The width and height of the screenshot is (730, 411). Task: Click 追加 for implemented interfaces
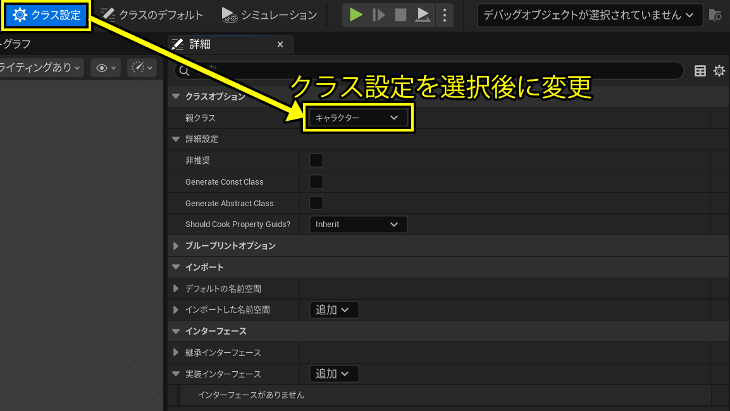pyautogui.click(x=334, y=374)
